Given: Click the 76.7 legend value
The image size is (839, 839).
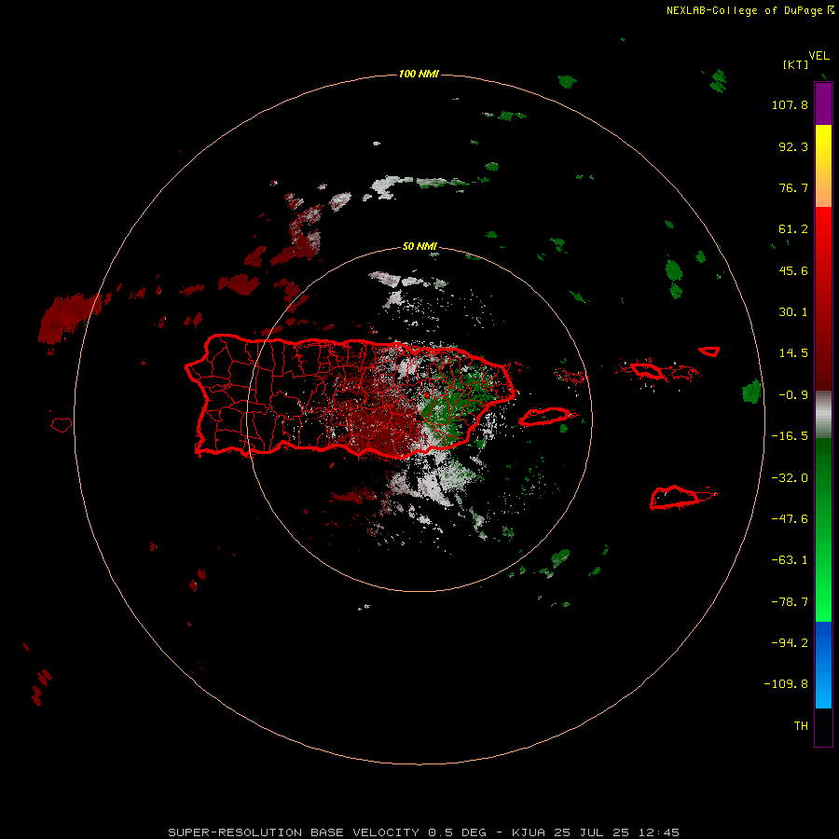Looking at the screenshot, I should (x=793, y=187).
